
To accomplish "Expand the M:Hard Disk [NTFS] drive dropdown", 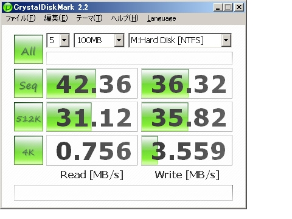I will [226, 40].
